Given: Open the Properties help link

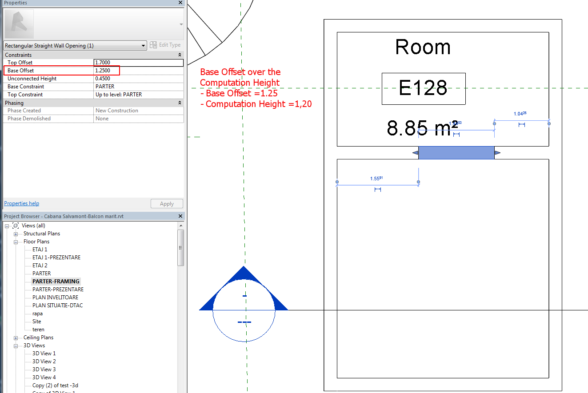Looking at the screenshot, I should (21, 203).
